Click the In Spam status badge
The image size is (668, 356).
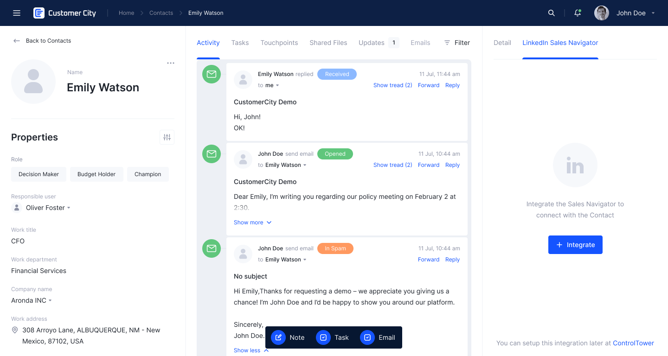point(335,248)
